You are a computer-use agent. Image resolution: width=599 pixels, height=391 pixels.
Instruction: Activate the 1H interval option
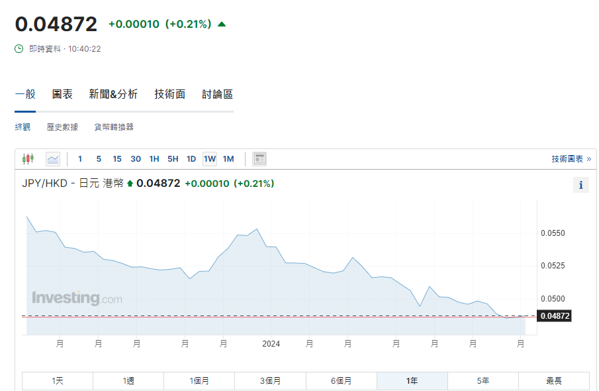(154, 158)
